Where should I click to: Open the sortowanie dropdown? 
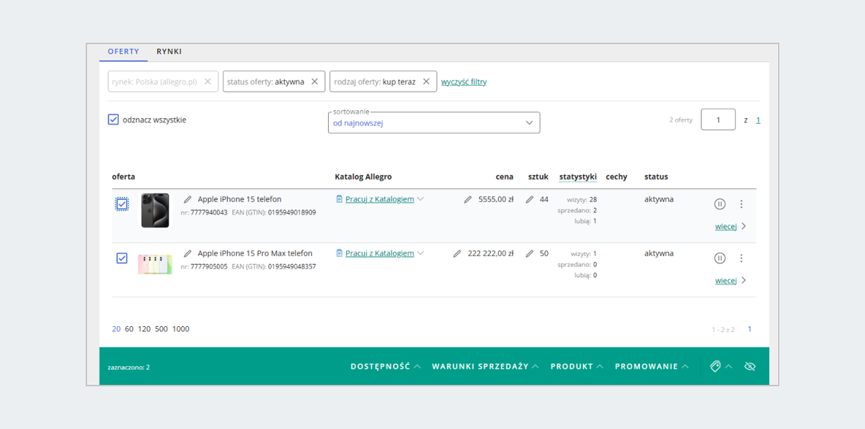click(x=434, y=122)
